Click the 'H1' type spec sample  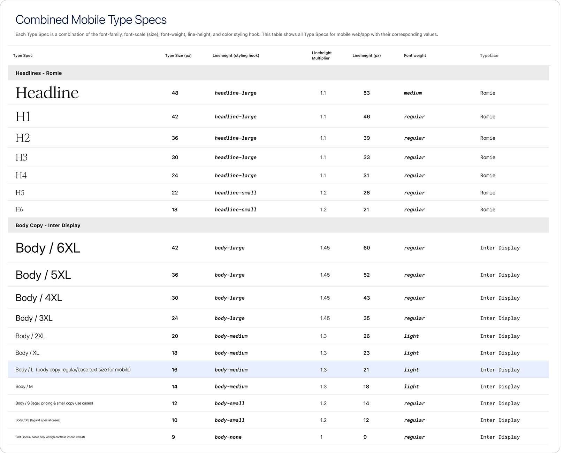pyautogui.click(x=23, y=117)
